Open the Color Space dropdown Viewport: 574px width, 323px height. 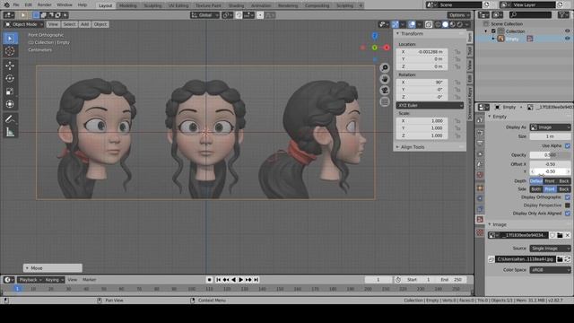click(550, 270)
